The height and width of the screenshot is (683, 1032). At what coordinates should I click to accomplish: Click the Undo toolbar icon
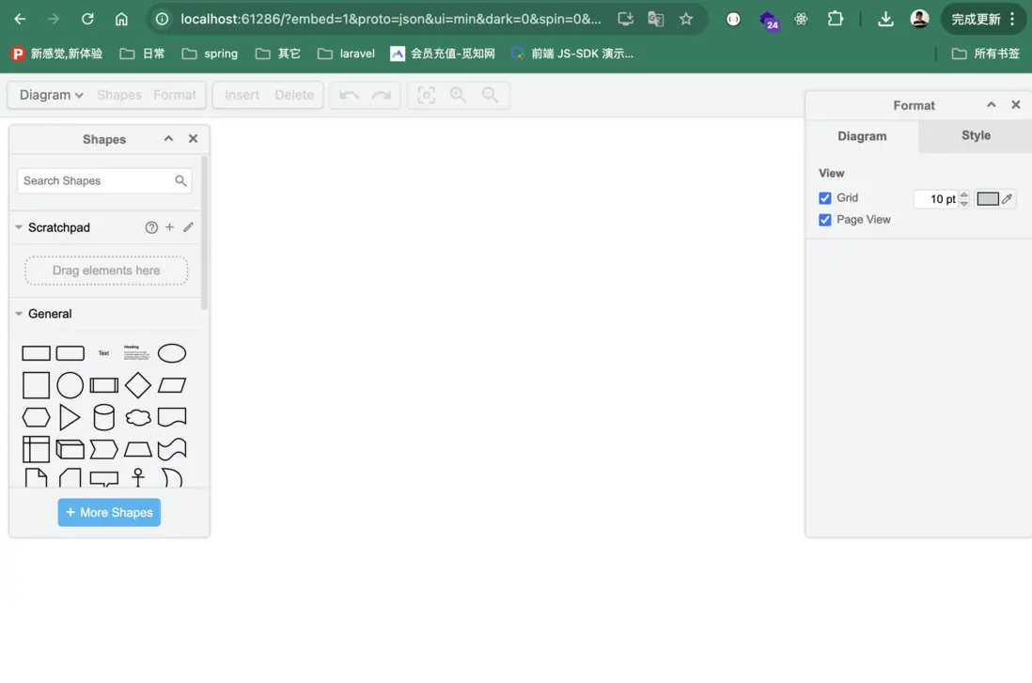(x=349, y=96)
